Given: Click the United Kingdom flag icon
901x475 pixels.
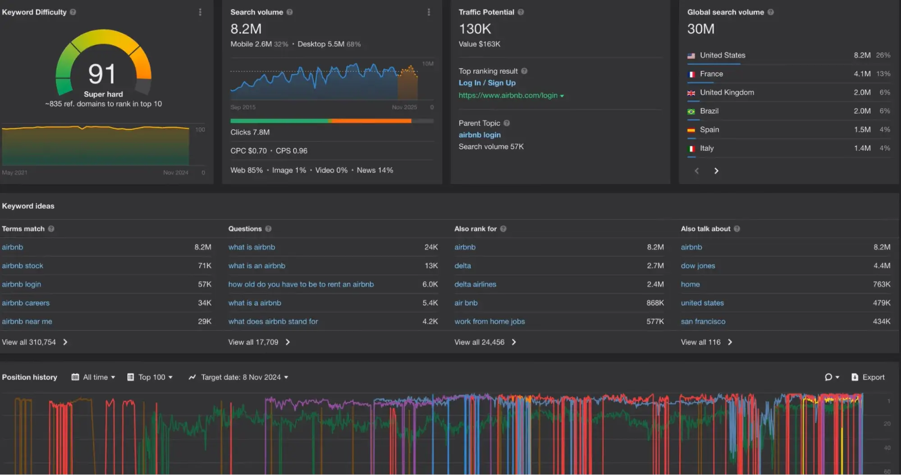Looking at the screenshot, I should pyautogui.click(x=691, y=93).
